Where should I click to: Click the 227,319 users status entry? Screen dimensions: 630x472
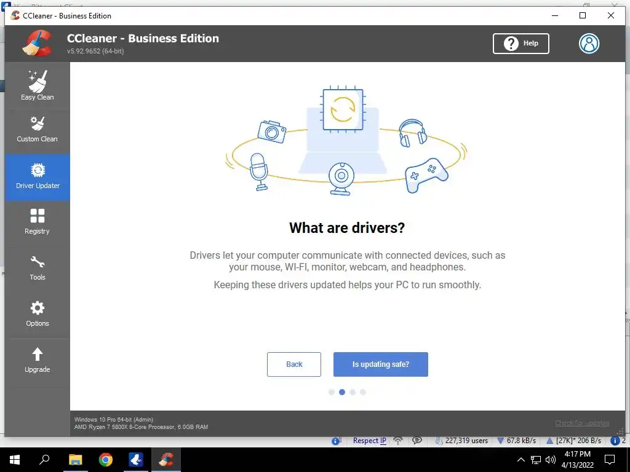click(x=461, y=441)
